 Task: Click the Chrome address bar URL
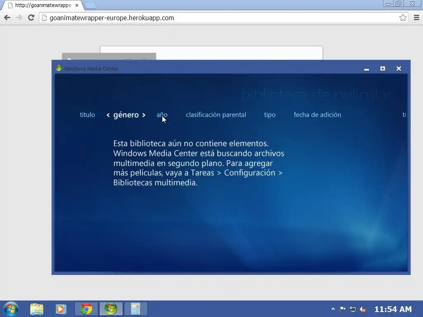(x=112, y=18)
